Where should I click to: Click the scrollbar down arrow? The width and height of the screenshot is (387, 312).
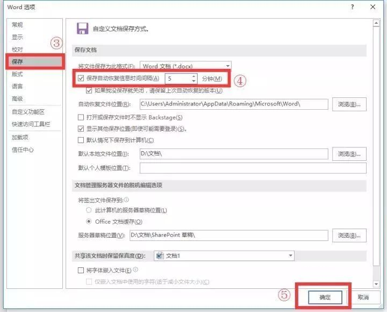(x=376, y=284)
